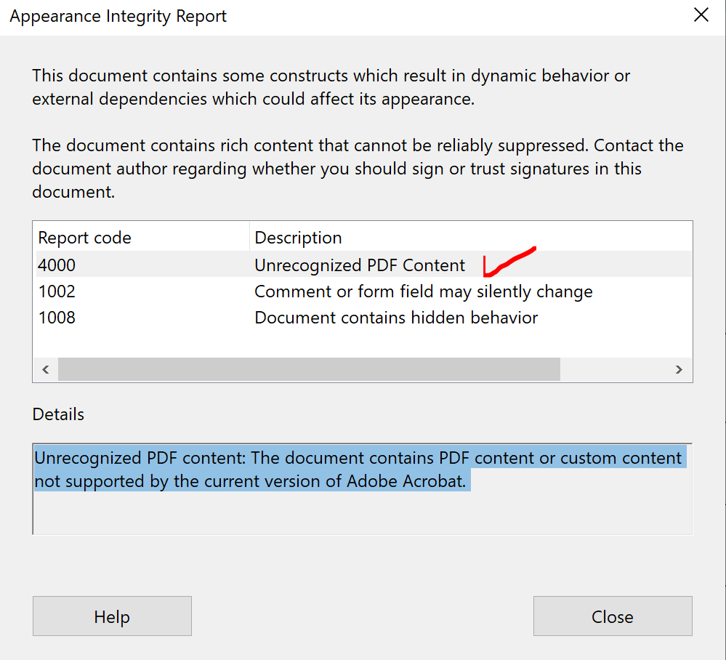This screenshot has height=660, width=726.
Task: Click the empty area below the 1008 row
Action: pyautogui.click(x=362, y=343)
